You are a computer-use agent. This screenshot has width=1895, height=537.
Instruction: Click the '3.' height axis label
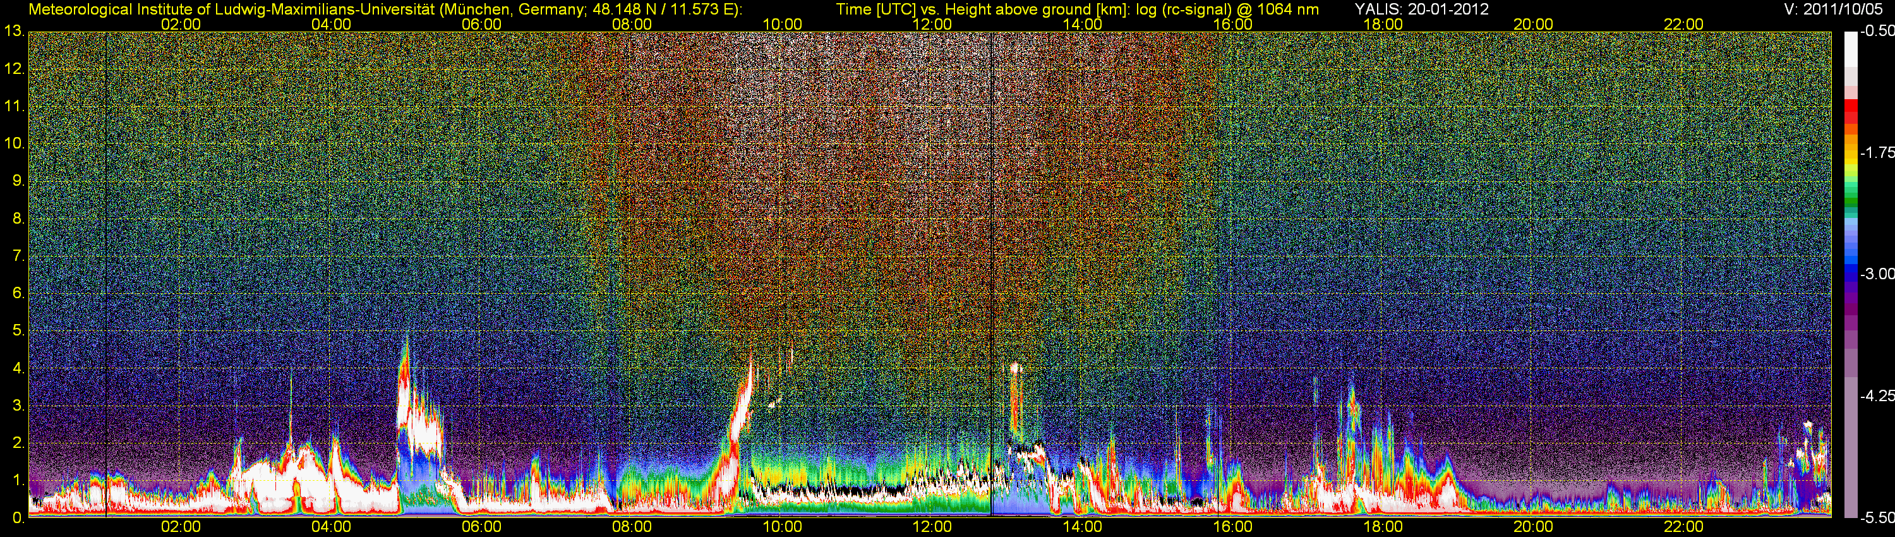(x=18, y=406)
